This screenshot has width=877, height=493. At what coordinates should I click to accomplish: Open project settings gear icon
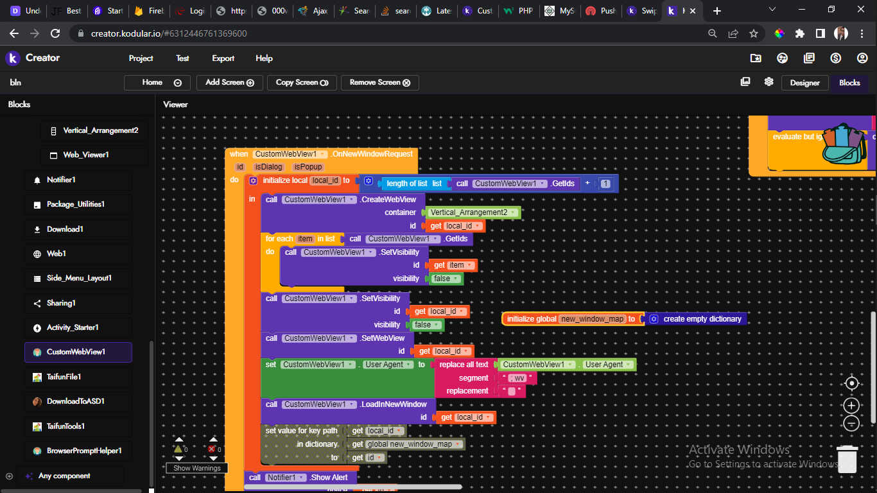768,82
